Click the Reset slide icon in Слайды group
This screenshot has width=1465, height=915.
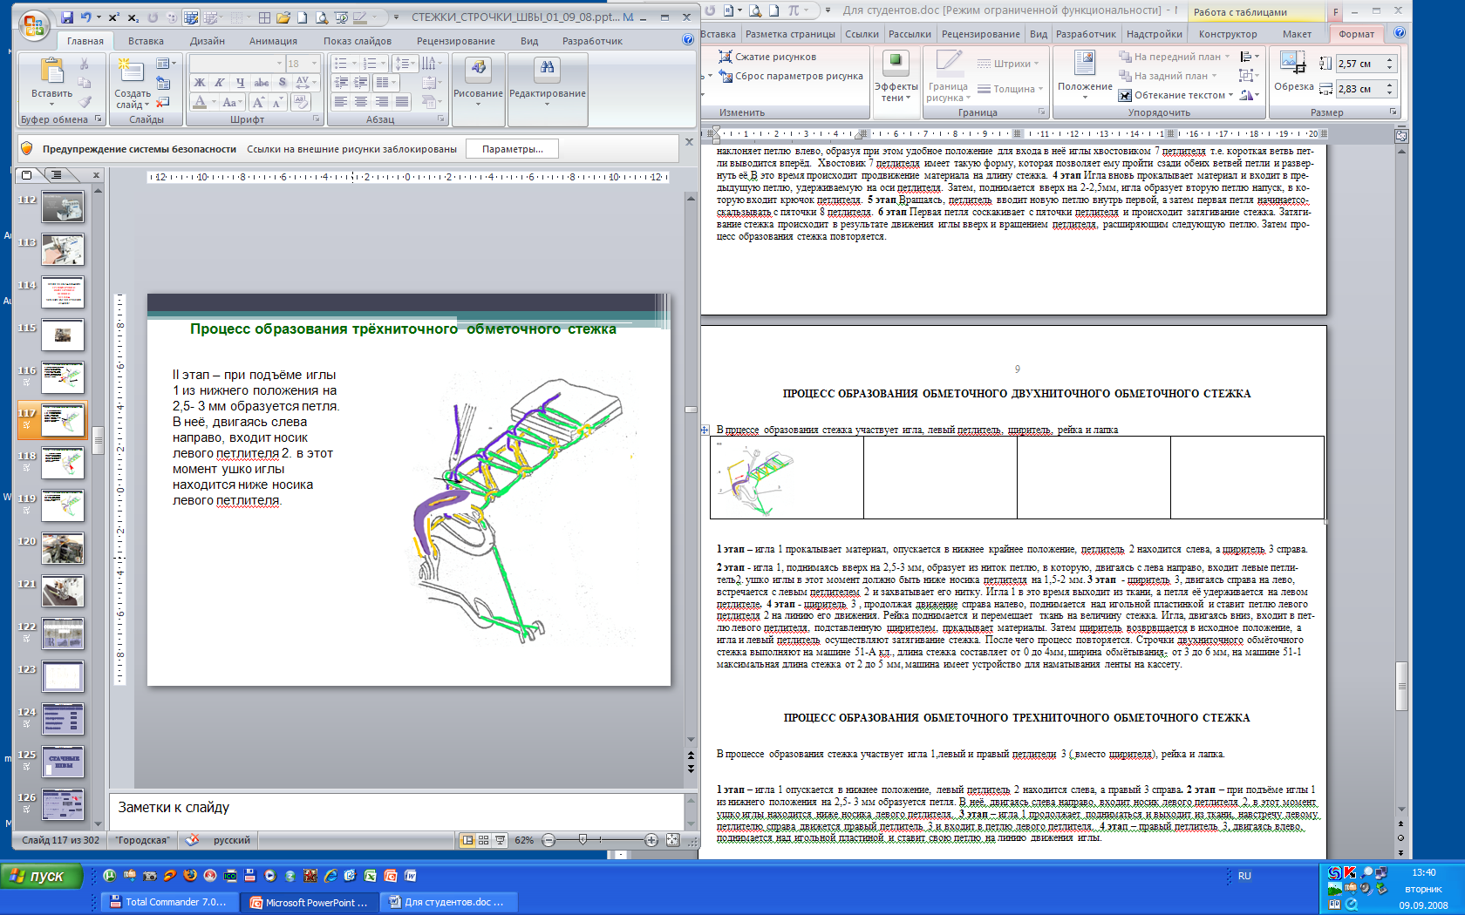point(163,83)
